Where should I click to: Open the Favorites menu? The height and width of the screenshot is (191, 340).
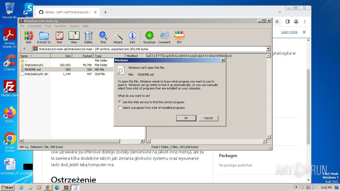point(60,26)
